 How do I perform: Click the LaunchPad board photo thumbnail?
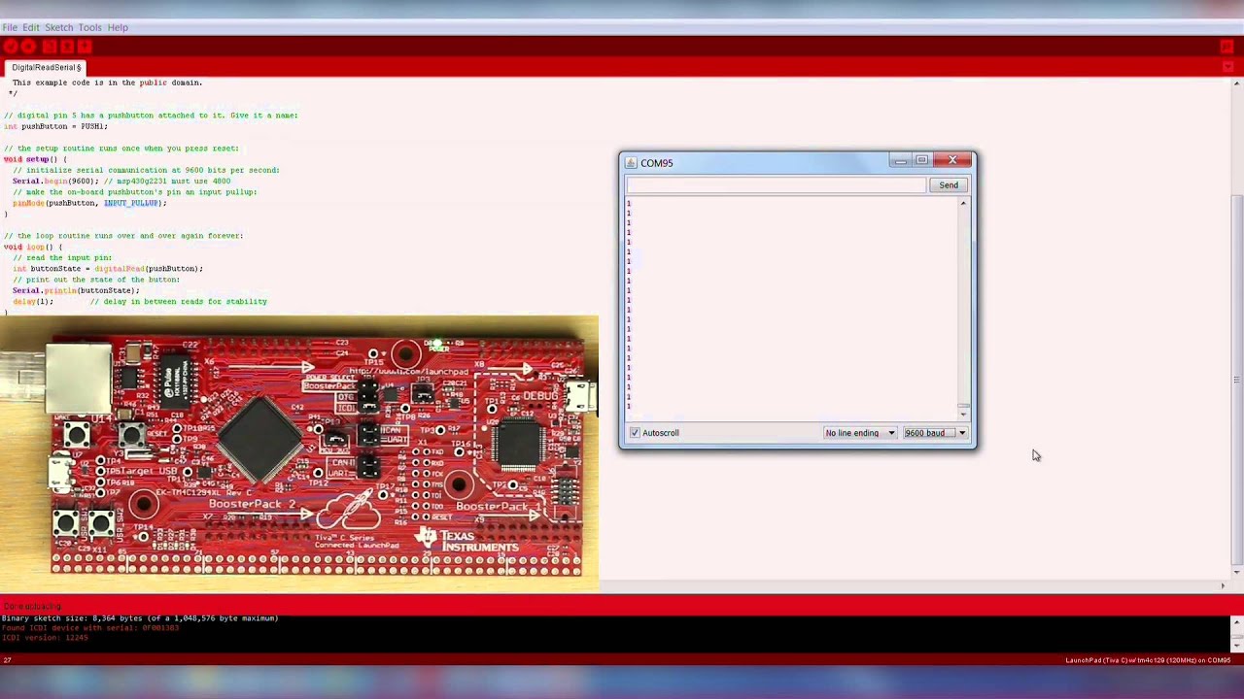coord(299,452)
